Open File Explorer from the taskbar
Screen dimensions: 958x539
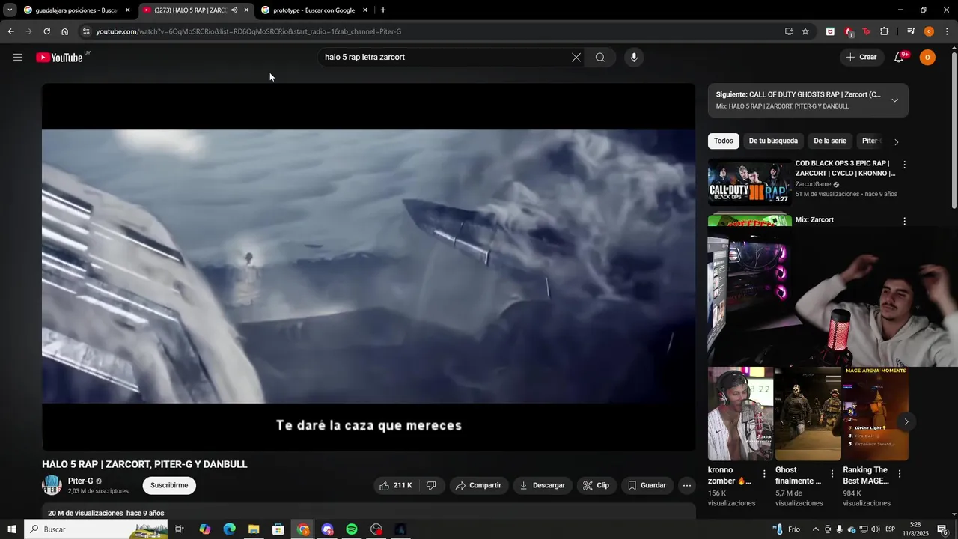(254, 529)
